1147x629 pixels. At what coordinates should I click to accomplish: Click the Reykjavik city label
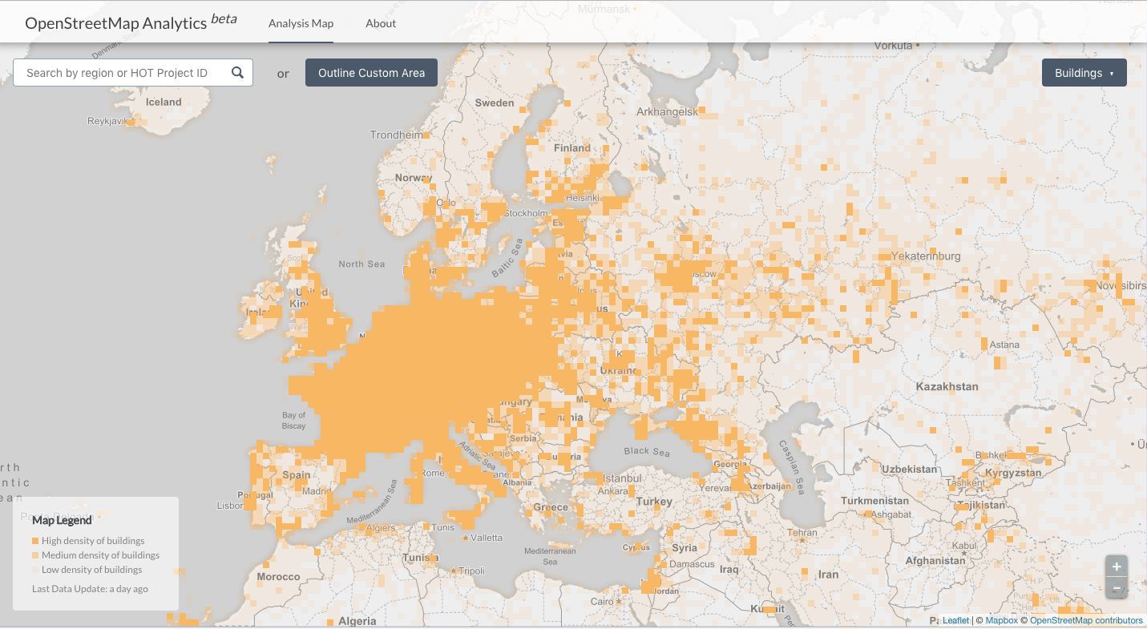pyautogui.click(x=108, y=121)
